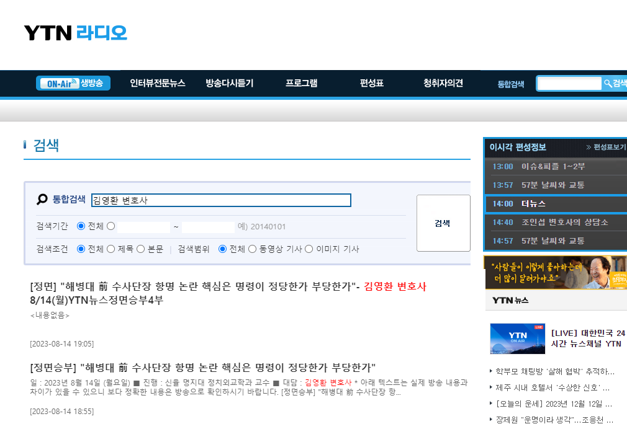The width and height of the screenshot is (627, 424).
Task: Open the YTN live news channel thumbnail
Action: (x=517, y=338)
